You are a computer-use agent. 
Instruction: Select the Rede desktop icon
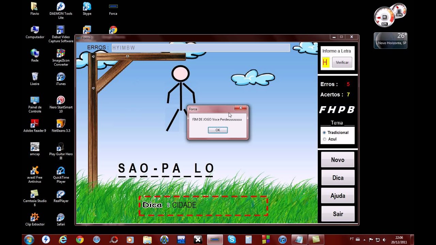pyautogui.click(x=35, y=55)
